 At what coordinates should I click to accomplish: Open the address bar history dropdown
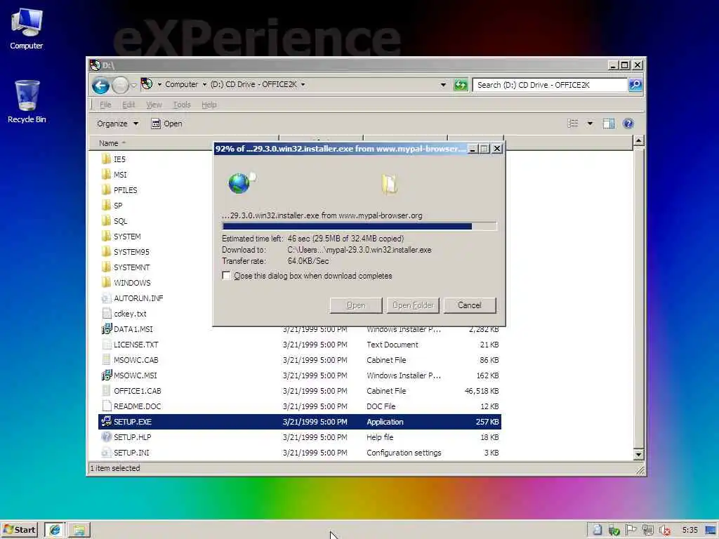click(x=443, y=85)
